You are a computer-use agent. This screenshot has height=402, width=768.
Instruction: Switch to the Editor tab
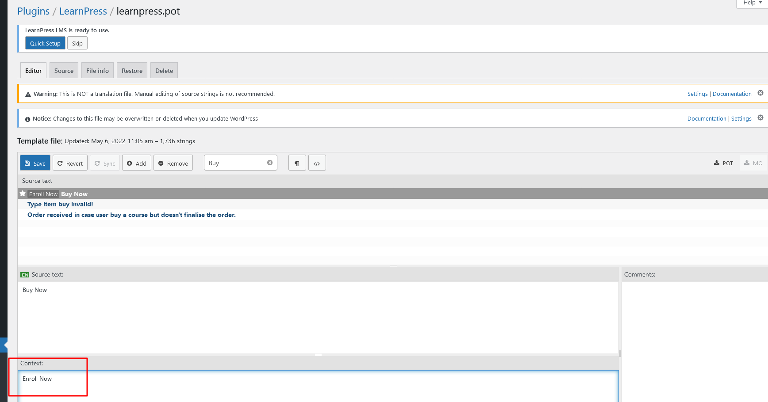point(33,70)
